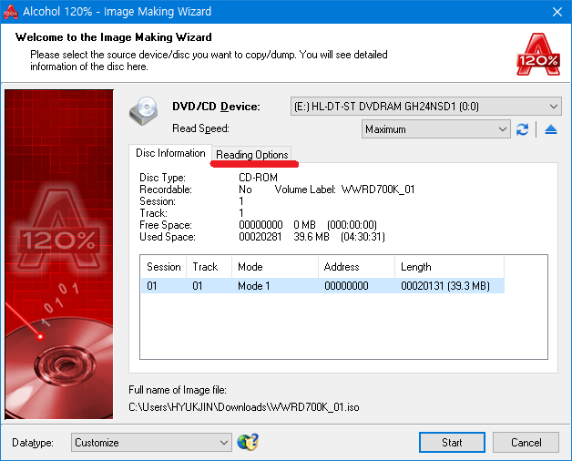The image size is (572, 461).
Task: Open the DVD/CD Device dropdown
Action: tap(425, 107)
